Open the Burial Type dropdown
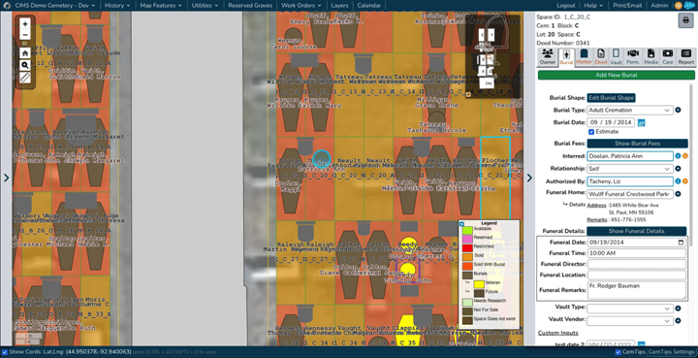 click(x=629, y=110)
